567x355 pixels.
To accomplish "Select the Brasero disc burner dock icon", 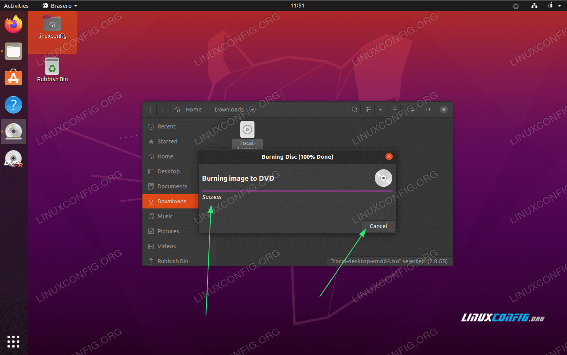I will tap(13, 132).
